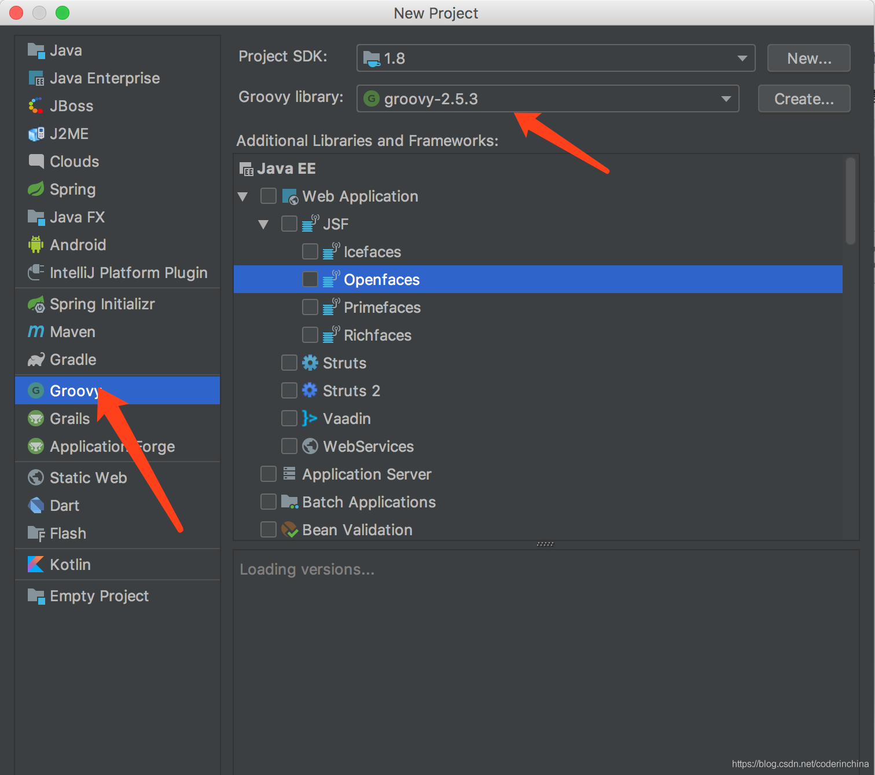Click the New... SDK button
Image resolution: width=875 pixels, height=775 pixels.
[808, 58]
